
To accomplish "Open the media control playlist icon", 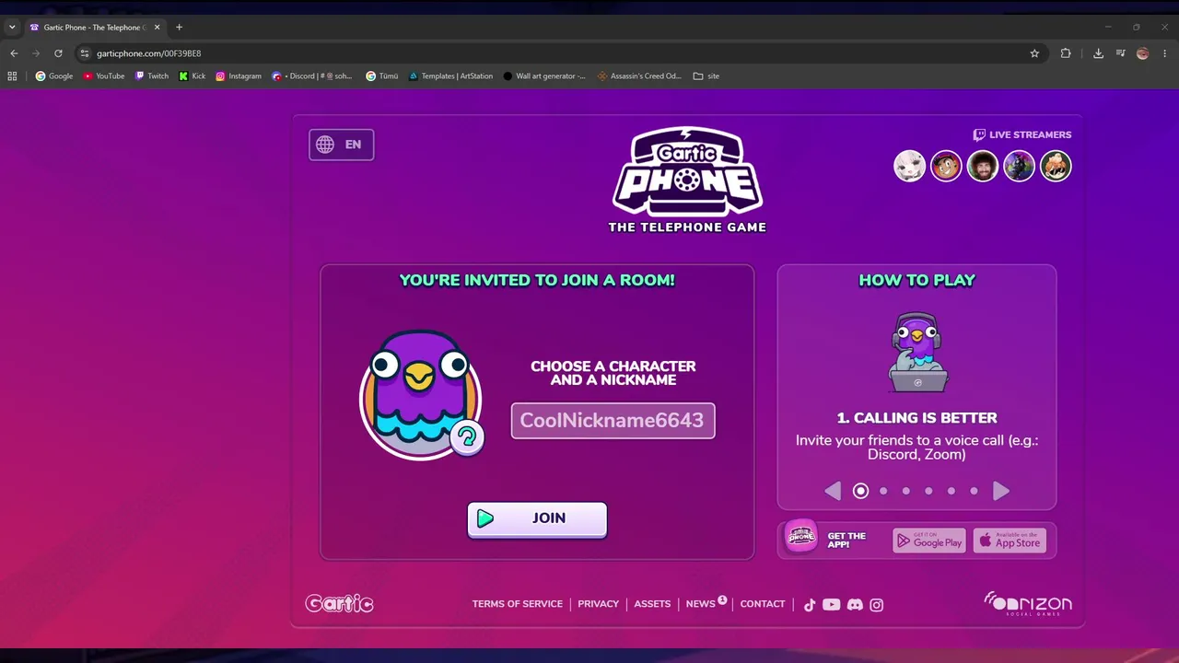I will pyautogui.click(x=1120, y=53).
